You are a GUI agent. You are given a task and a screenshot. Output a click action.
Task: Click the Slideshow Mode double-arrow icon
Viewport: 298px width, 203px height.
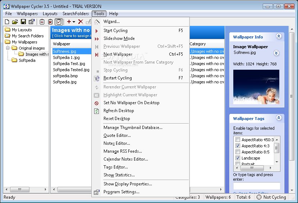[97, 39]
